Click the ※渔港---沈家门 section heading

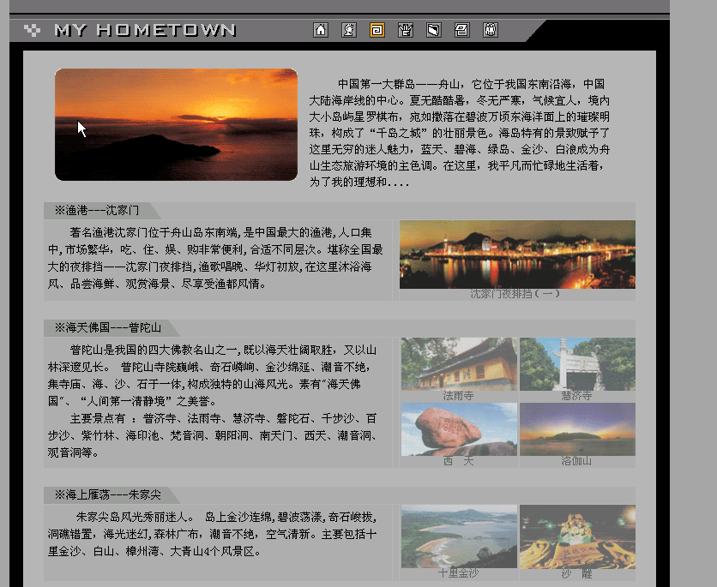pyautogui.click(x=96, y=210)
